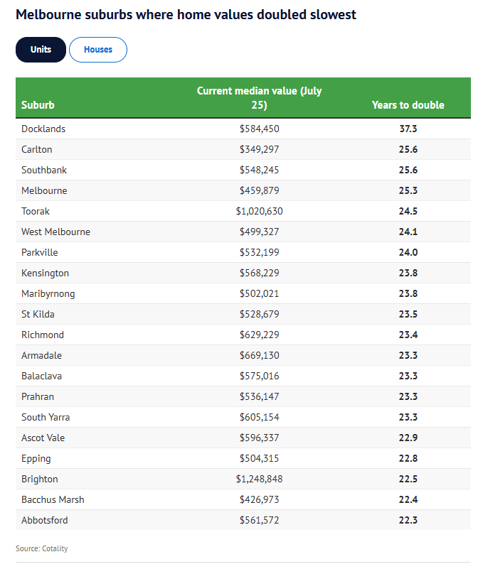Click Toorak's $1,020,630 median value

tap(259, 212)
